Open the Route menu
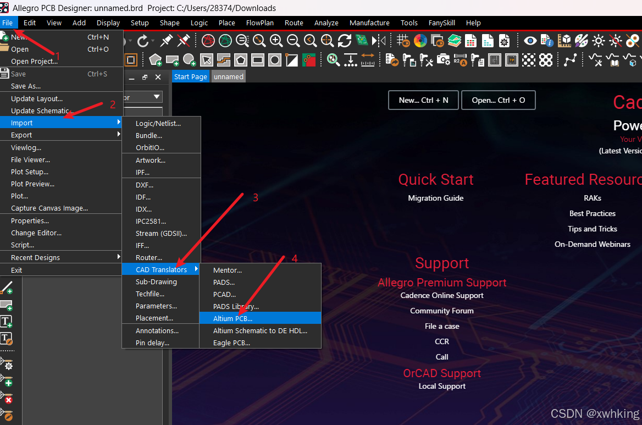The height and width of the screenshot is (425, 642). point(294,23)
